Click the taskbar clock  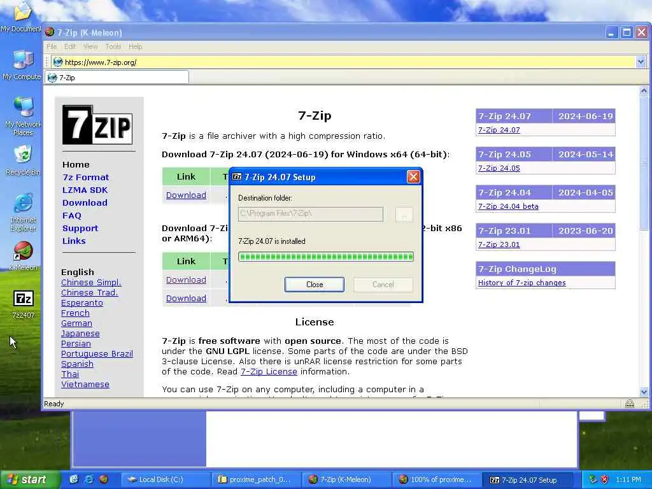click(628, 479)
